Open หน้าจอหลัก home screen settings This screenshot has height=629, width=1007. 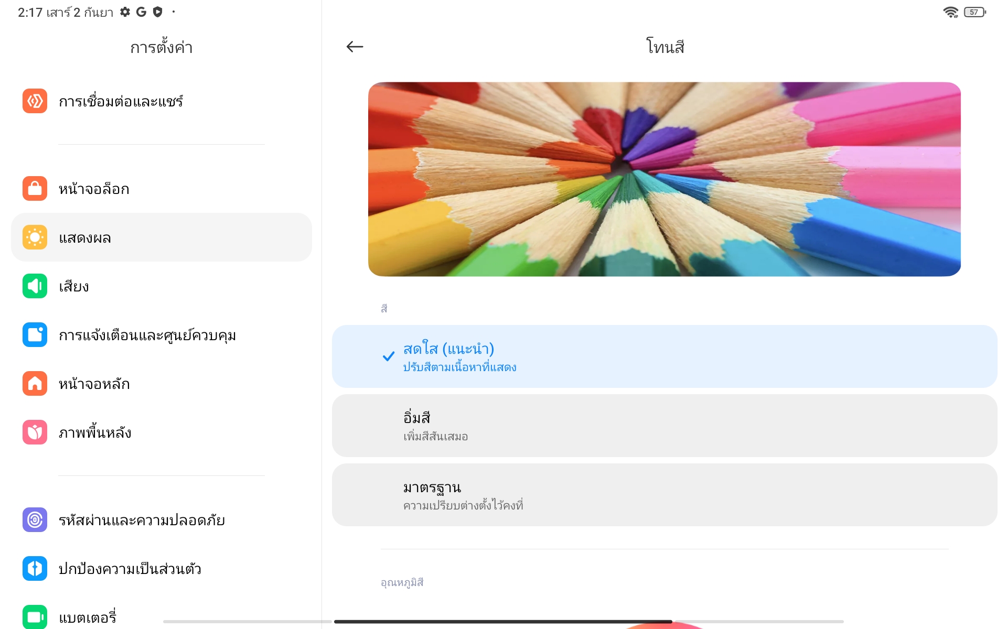[x=162, y=384]
